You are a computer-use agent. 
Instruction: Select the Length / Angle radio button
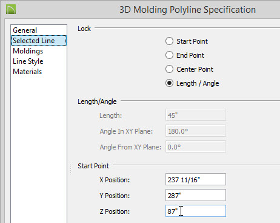(169, 83)
